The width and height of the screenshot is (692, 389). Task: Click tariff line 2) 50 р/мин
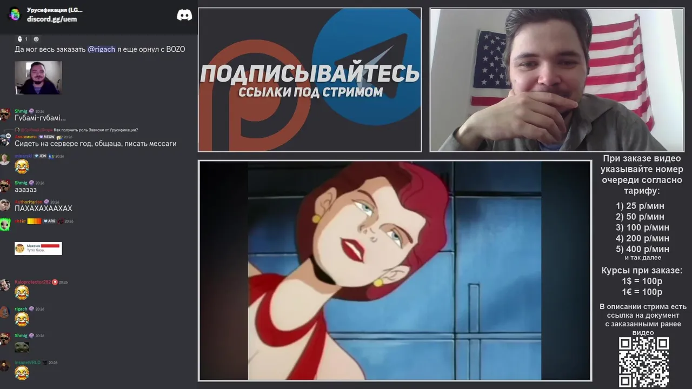click(x=640, y=217)
